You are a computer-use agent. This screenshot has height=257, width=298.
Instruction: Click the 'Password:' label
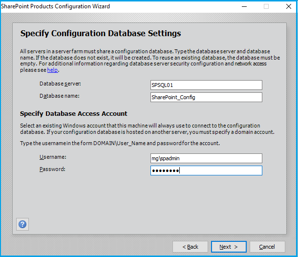53,169
